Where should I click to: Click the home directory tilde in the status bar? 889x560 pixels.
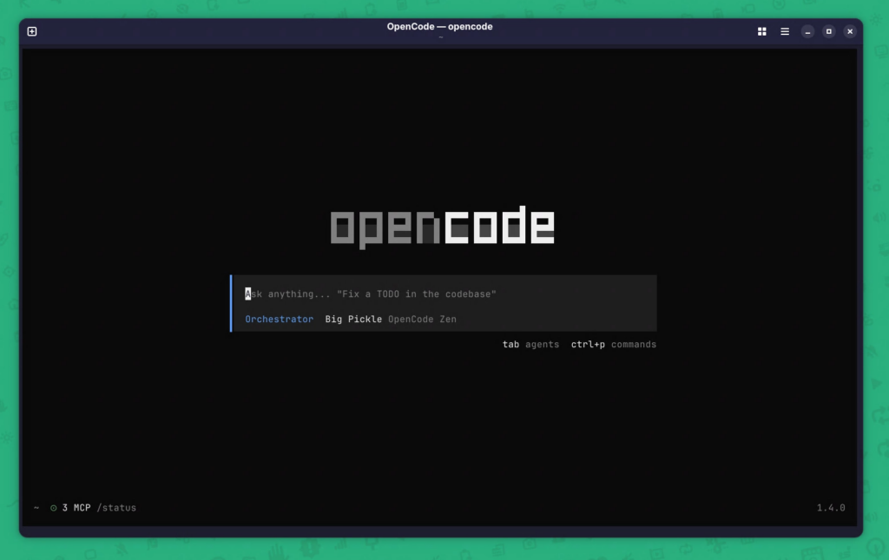(x=36, y=508)
